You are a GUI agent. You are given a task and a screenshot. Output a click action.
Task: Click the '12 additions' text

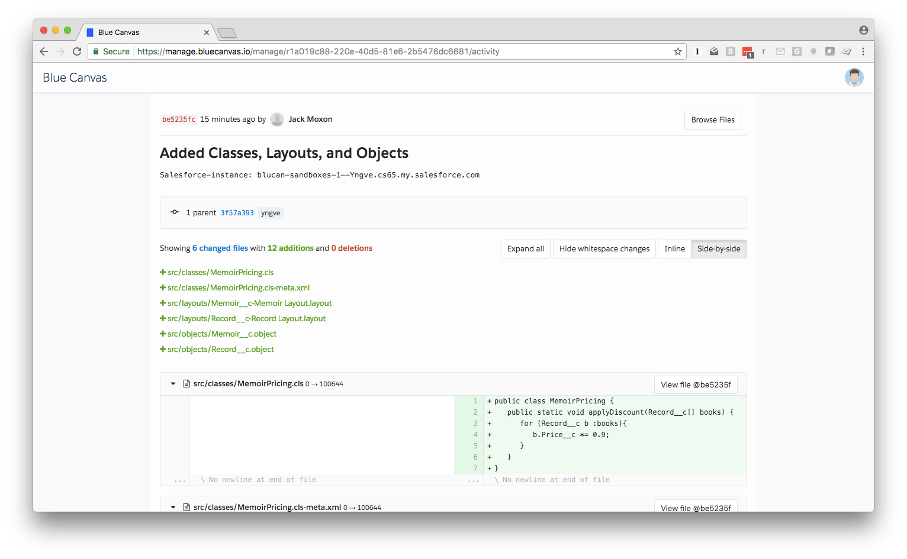pyautogui.click(x=291, y=248)
